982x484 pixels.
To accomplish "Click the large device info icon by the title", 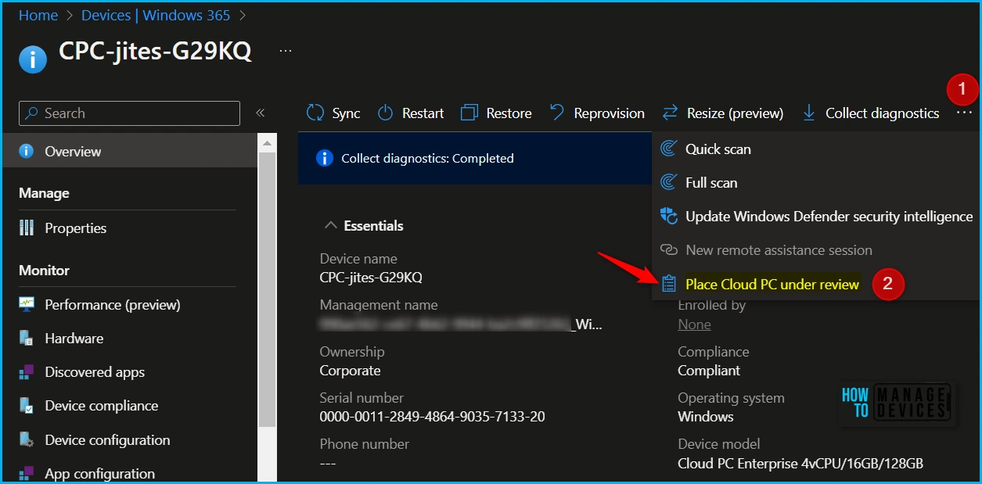I will 33,59.
